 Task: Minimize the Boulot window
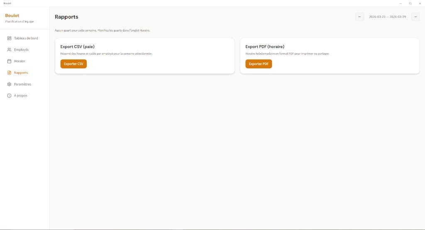point(401,3)
